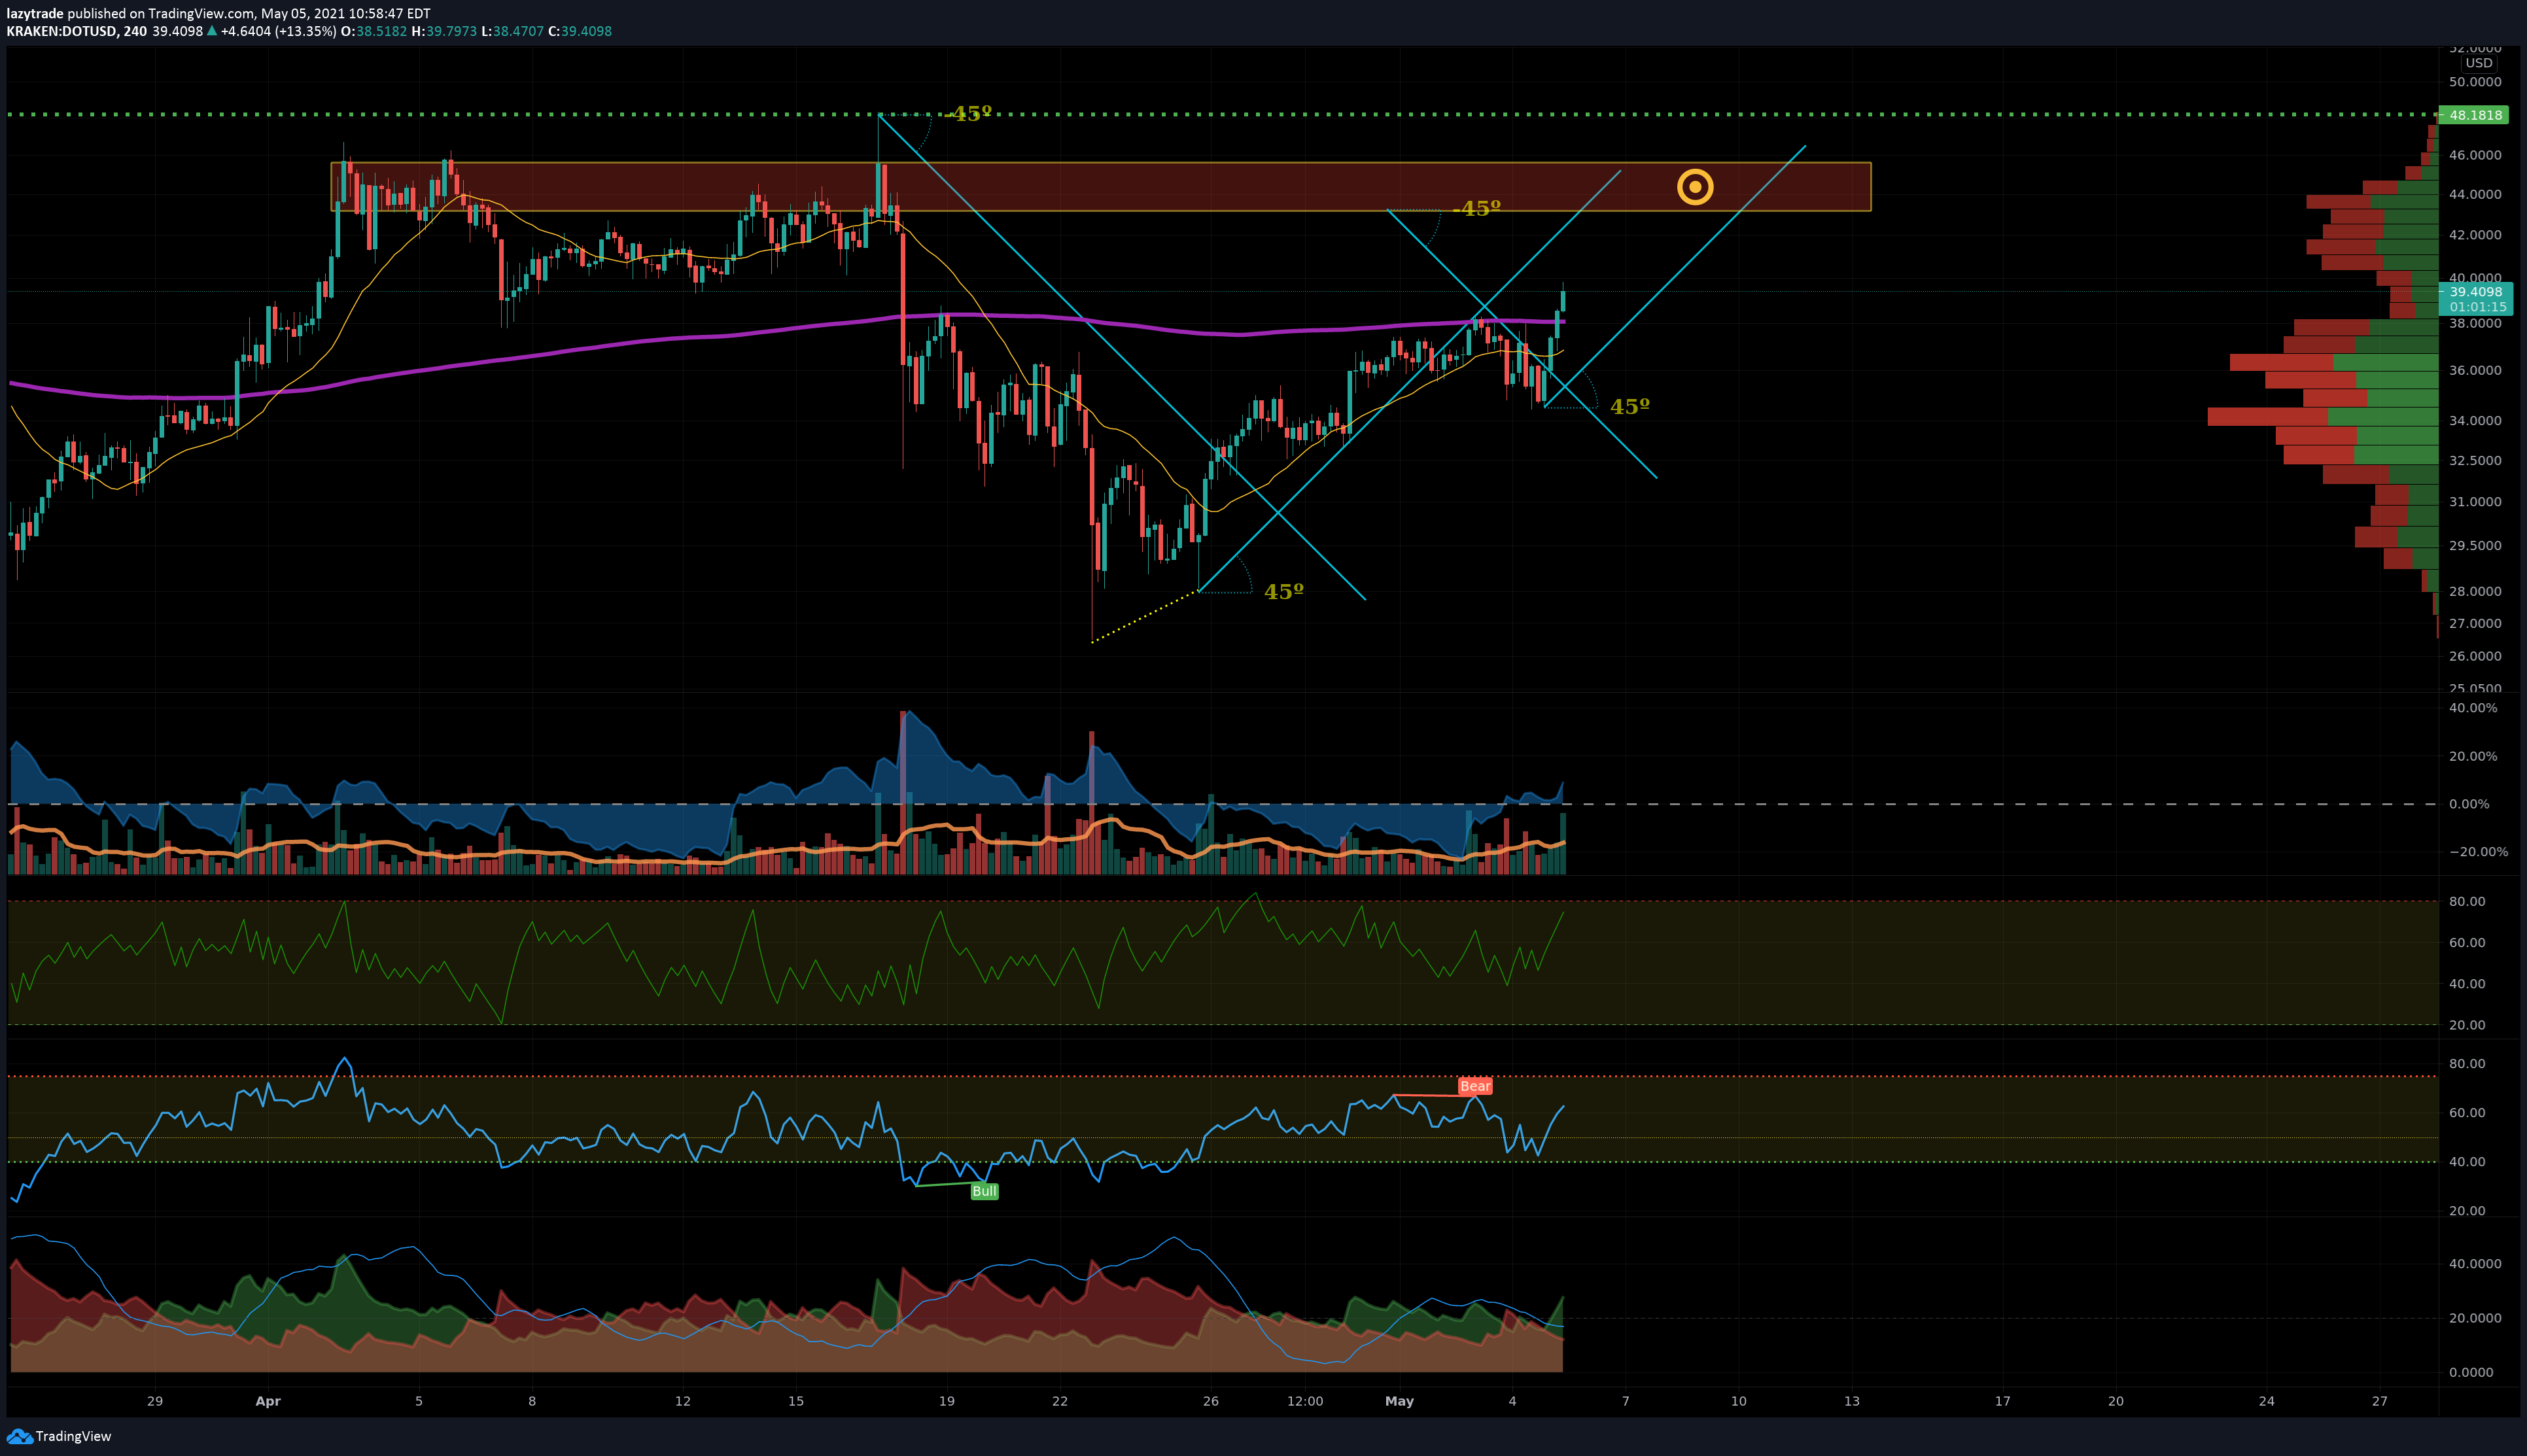Click the 40.00% indicator axis label
The image size is (2527, 1456).
[2472, 708]
